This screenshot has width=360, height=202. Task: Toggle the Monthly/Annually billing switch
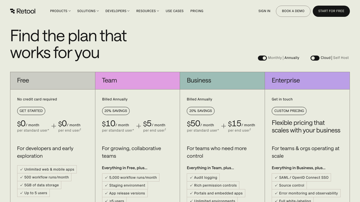click(262, 58)
